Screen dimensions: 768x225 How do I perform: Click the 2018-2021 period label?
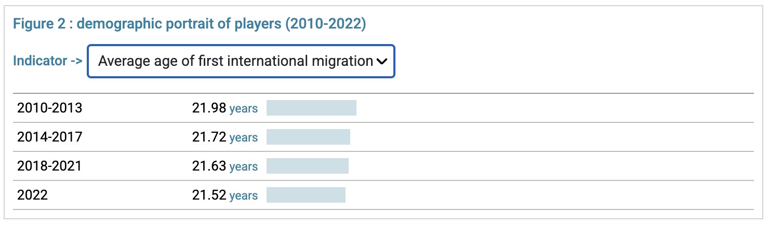click(50, 166)
